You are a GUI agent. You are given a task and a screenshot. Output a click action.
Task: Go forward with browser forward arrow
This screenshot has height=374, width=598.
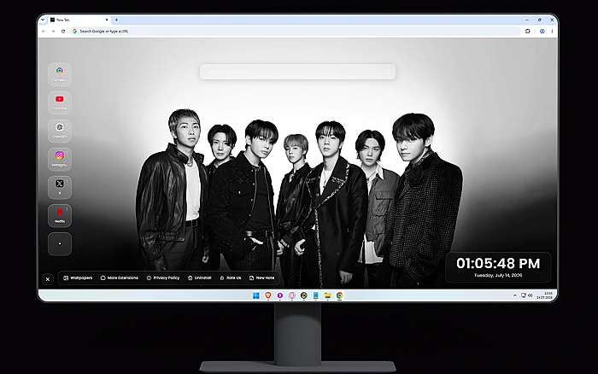click(x=53, y=32)
